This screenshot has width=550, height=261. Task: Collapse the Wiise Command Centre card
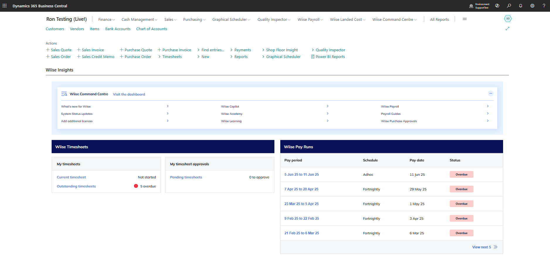(x=491, y=93)
